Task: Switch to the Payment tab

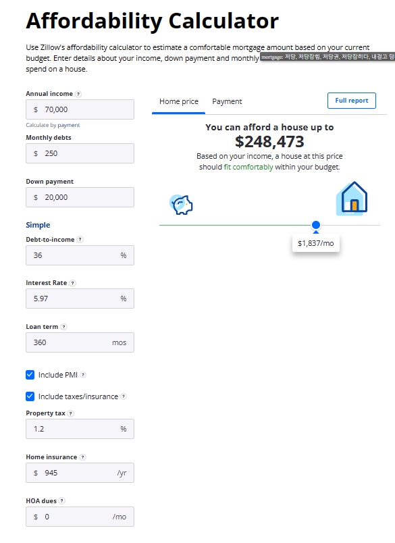Action: point(228,101)
